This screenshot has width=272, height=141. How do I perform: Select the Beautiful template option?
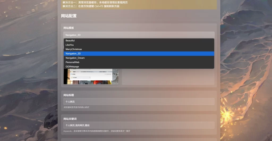coord(70,41)
